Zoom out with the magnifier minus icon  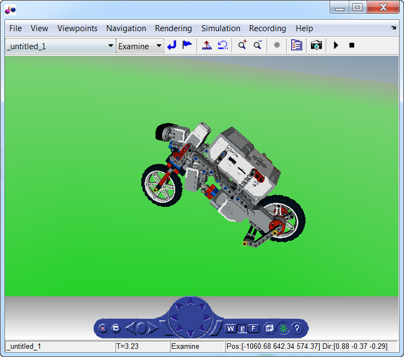click(257, 45)
